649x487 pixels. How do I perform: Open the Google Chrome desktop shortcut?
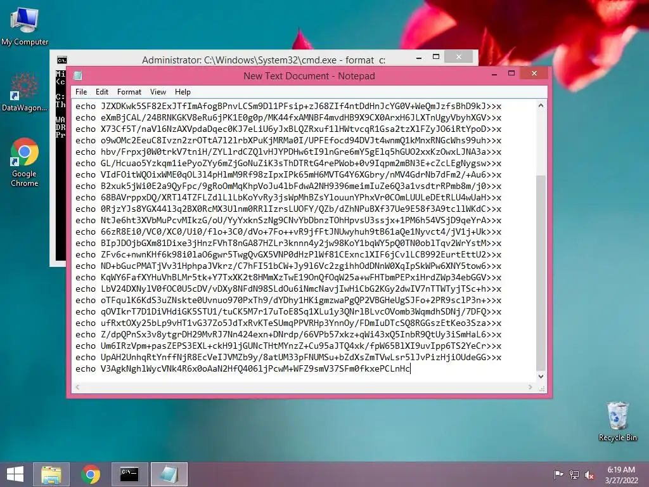[25, 162]
